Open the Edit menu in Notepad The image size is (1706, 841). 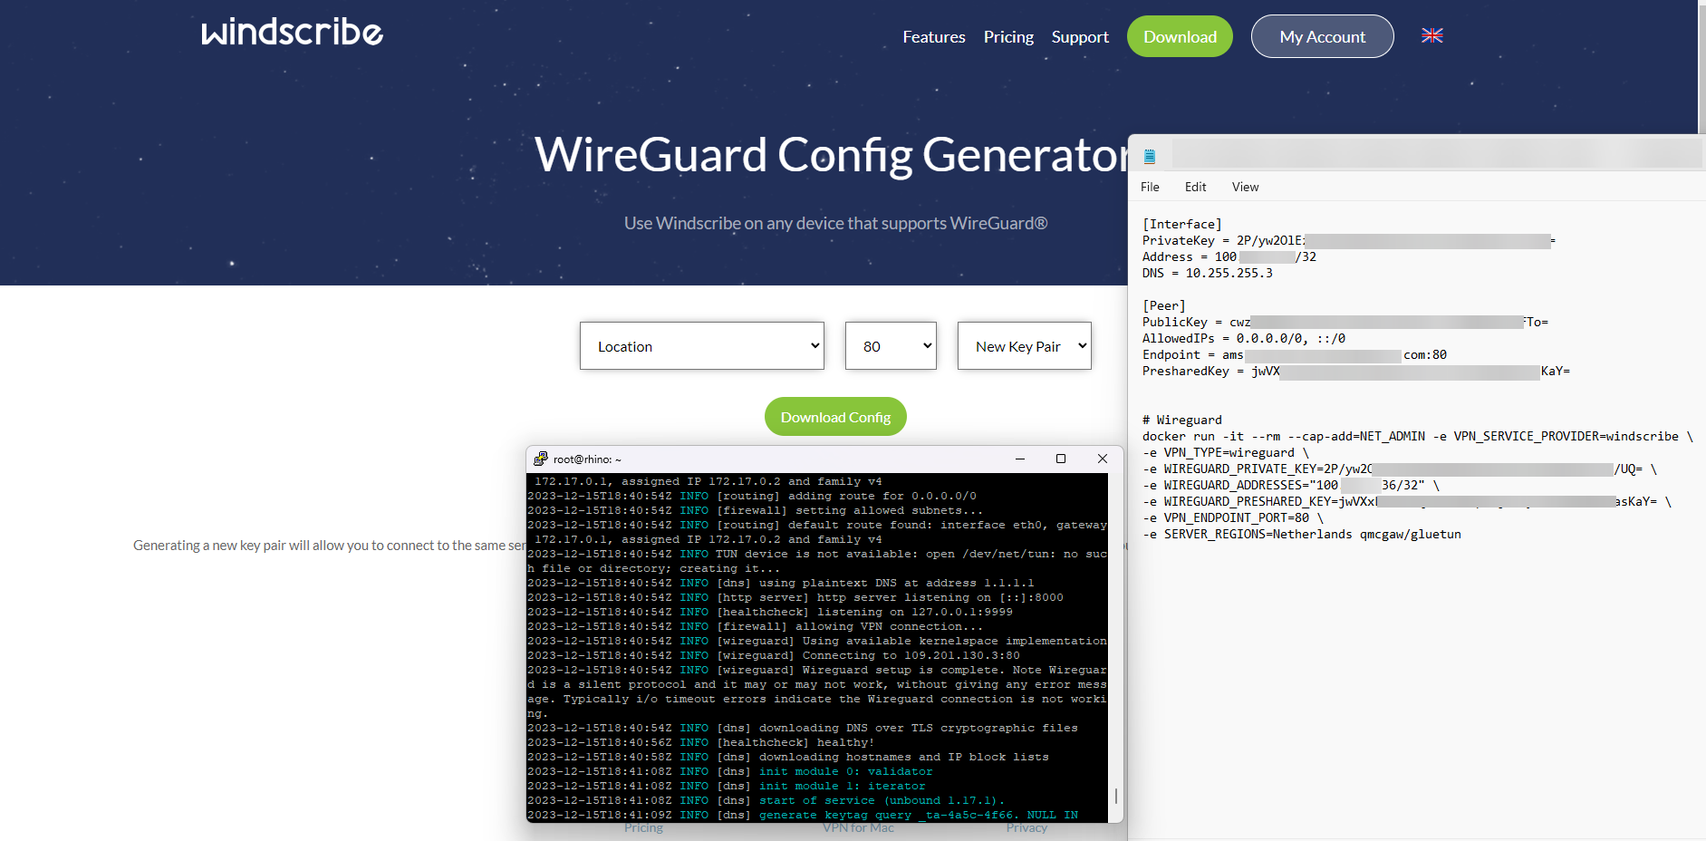[1195, 187]
